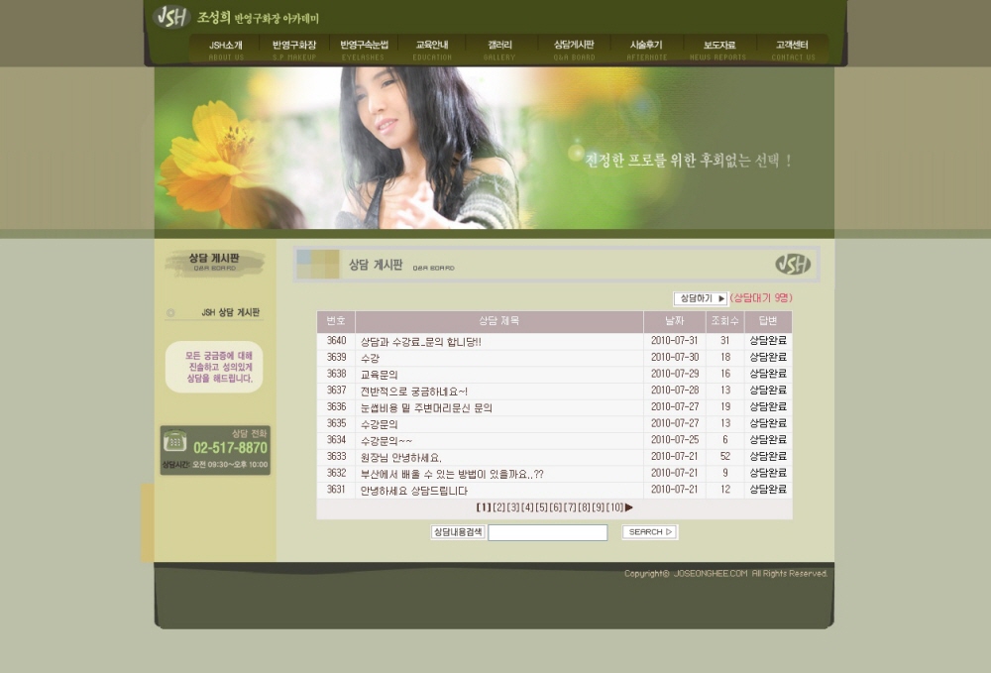Click the JSH emblem beside the Q&A Board title
Viewport: 991px width, 673px height.
click(792, 264)
